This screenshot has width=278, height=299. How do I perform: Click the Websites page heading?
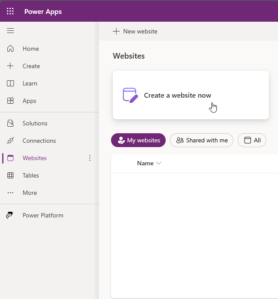(x=129, y=56)
